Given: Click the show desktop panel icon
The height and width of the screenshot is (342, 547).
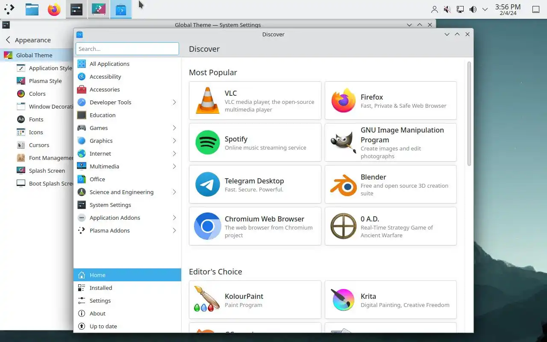Looking at the screenshot, I should [536, 9].
